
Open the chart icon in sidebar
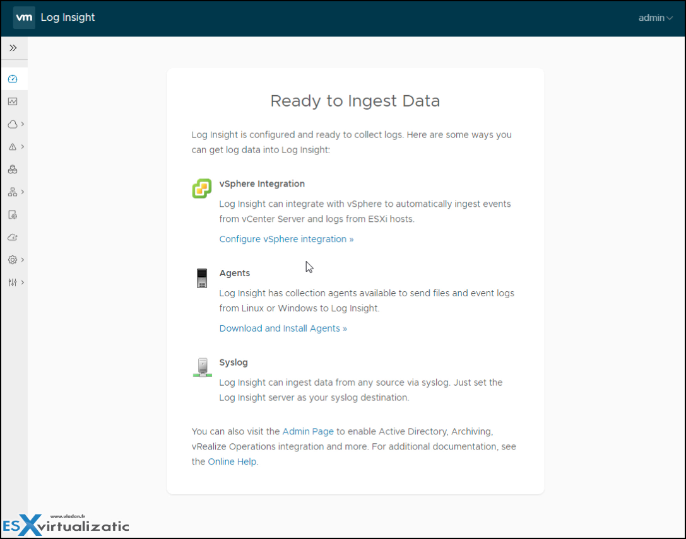(13, 101)
